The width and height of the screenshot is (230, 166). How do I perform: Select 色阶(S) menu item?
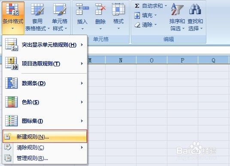click(x=45, y=102)
